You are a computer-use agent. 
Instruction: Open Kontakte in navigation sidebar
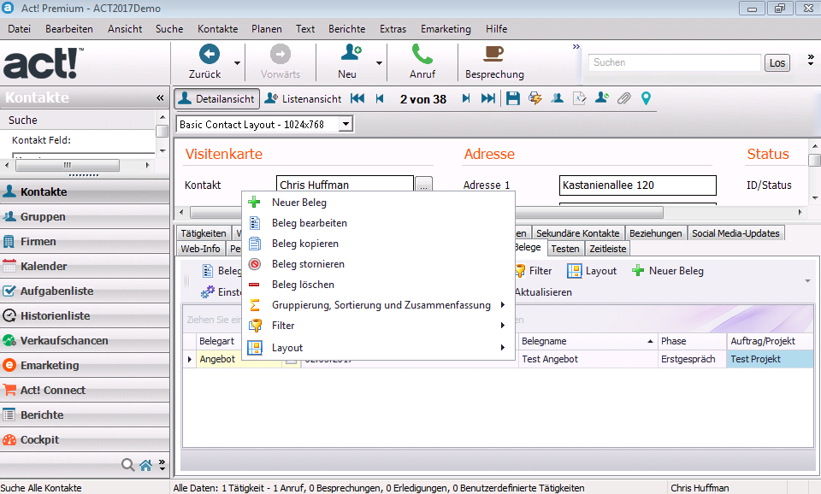coord(85,191)
